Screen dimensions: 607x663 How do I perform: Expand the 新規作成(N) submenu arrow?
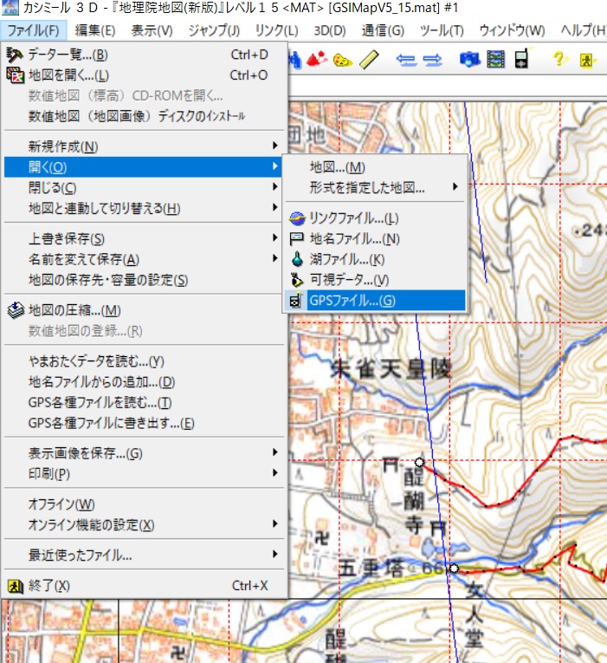(275, 146)
